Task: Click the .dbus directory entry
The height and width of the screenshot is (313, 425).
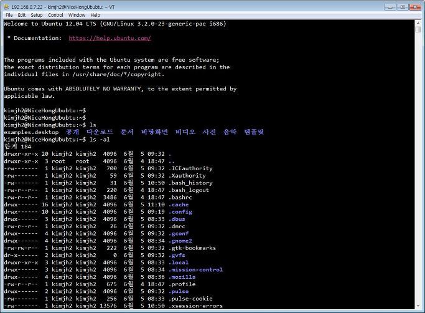Action: coord(177,219)
